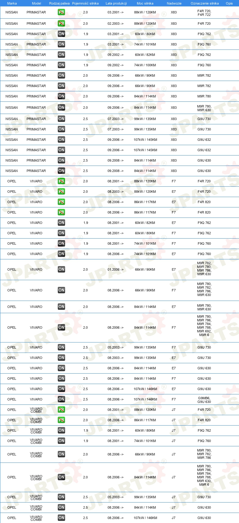
Task: Click engine code cell containing M9R 692
Action: (204, 326)
